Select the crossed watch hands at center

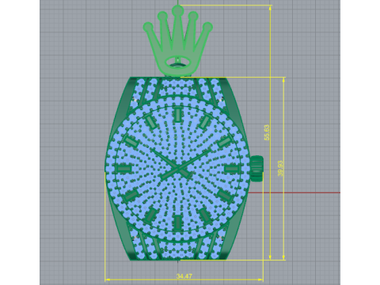click(x=180, y=164)
